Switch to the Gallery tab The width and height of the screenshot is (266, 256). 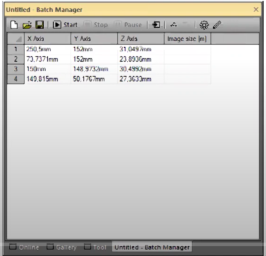pos(61,247)
